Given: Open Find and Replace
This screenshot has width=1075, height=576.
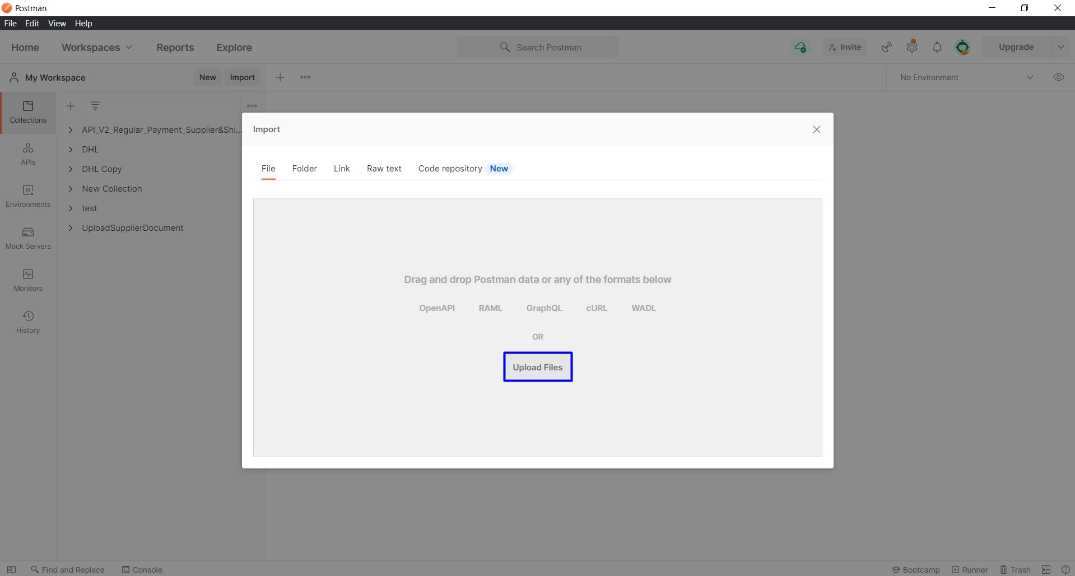Looking at the screenshot, I should click(x=68, y=569).
